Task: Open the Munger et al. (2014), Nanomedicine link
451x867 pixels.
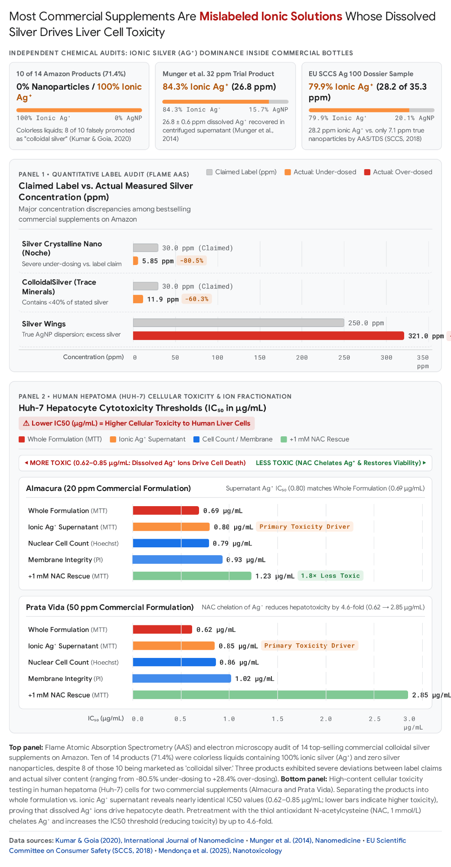Action: click(305, 840)
